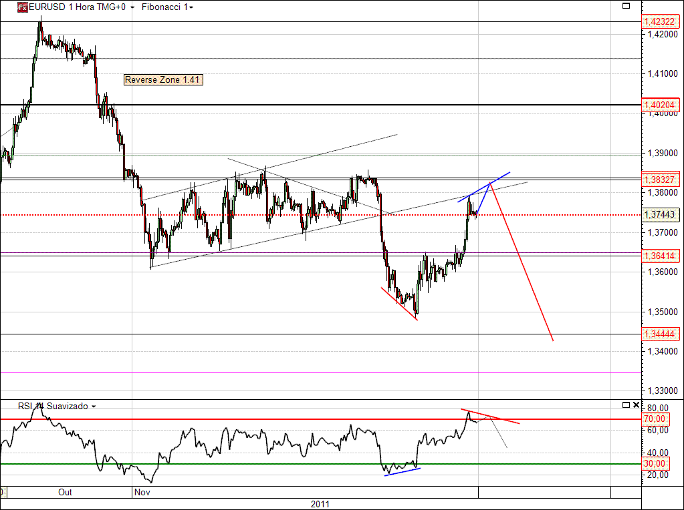Click the 1,40204 price level label

660,105
